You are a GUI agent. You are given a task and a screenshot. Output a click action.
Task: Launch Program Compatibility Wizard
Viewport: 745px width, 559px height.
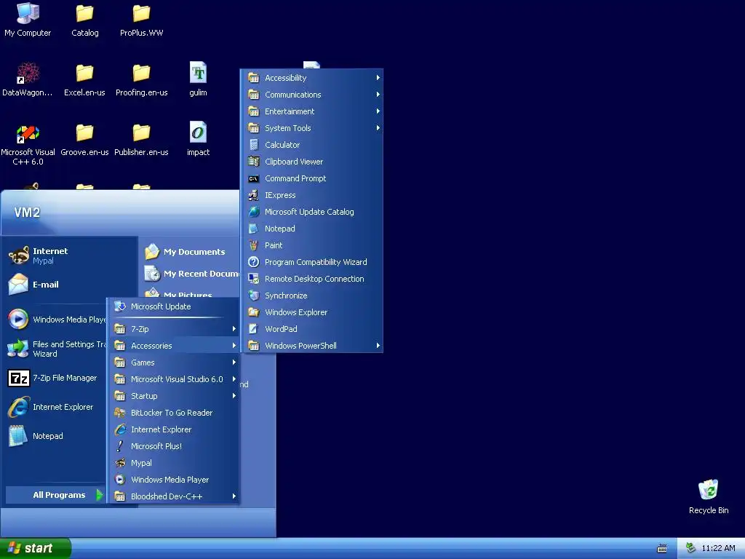311,262
